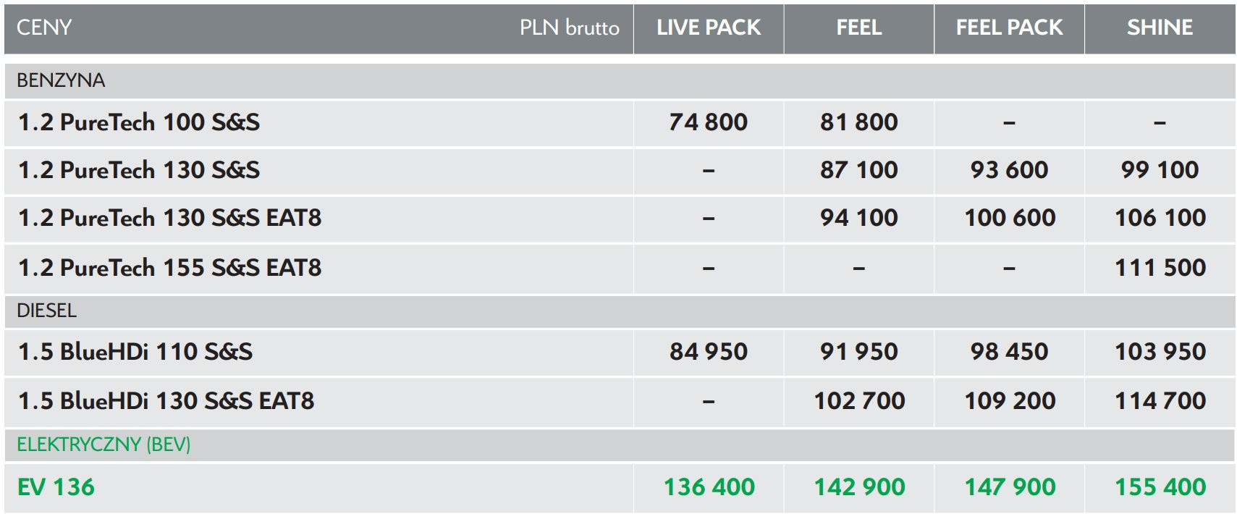Select the 109 200 price cell

point(1009,401)
